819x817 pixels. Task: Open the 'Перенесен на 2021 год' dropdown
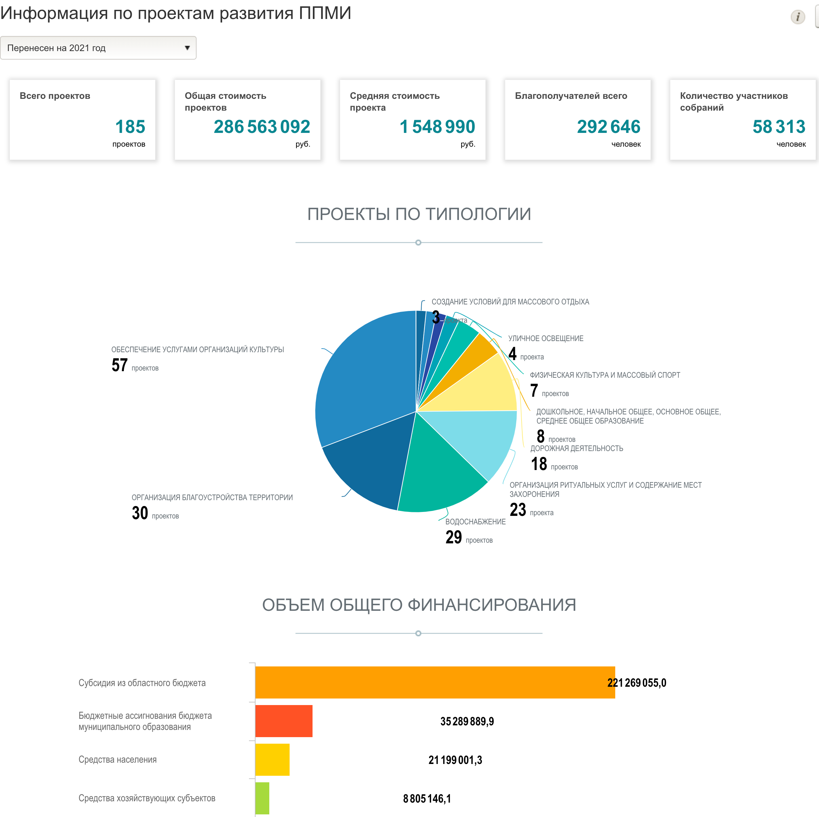[98, 48]
